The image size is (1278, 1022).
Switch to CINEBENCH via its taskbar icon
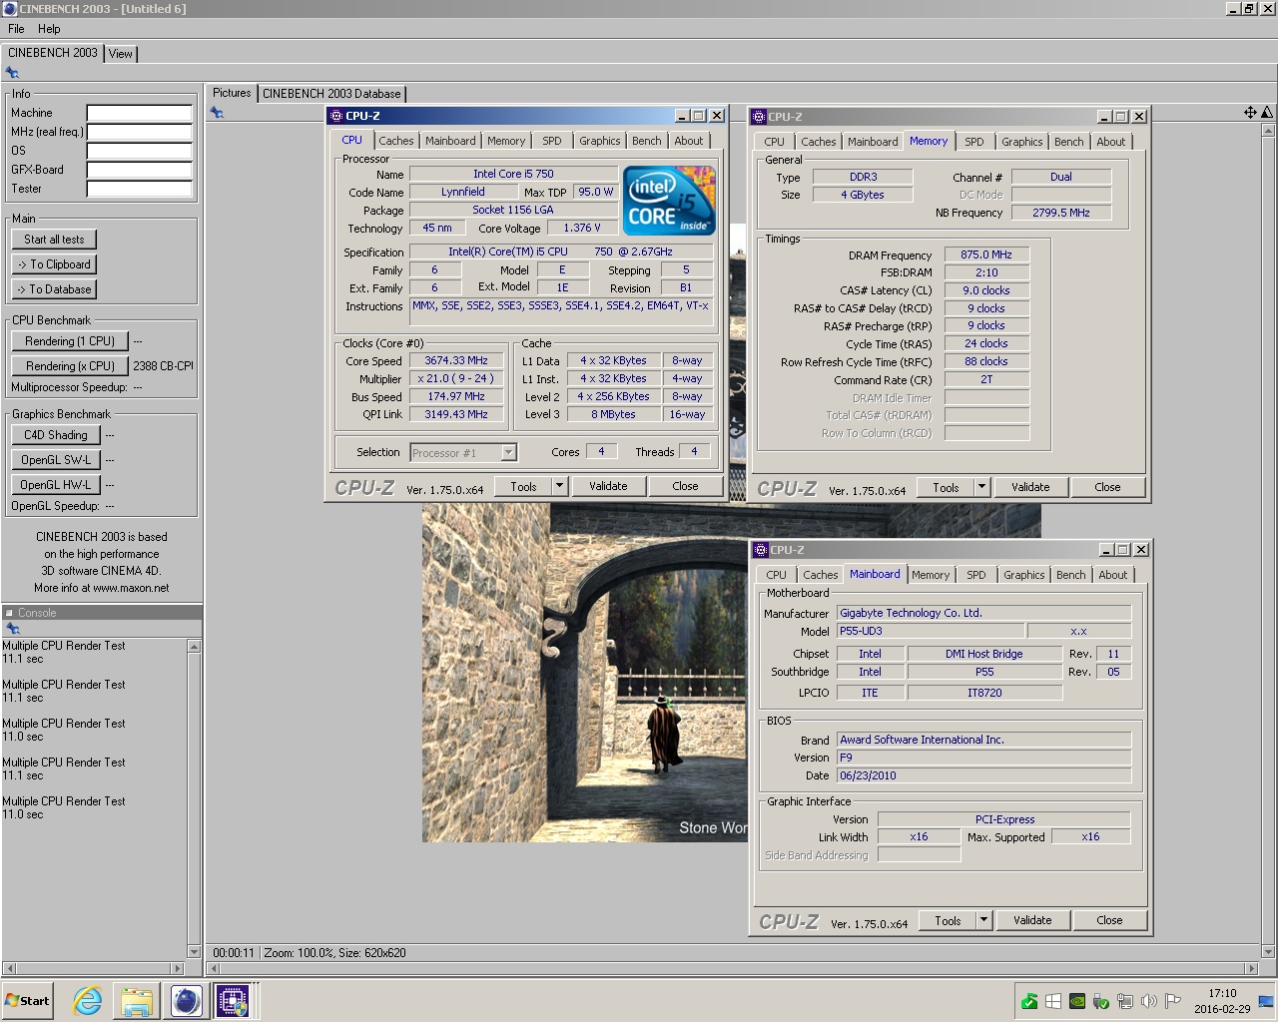(186, 1001)
